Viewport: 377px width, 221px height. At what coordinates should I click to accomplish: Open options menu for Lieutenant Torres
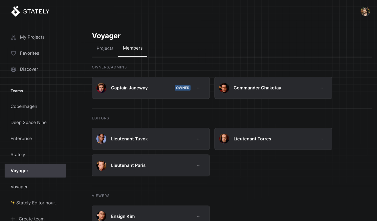coord(321,139)
